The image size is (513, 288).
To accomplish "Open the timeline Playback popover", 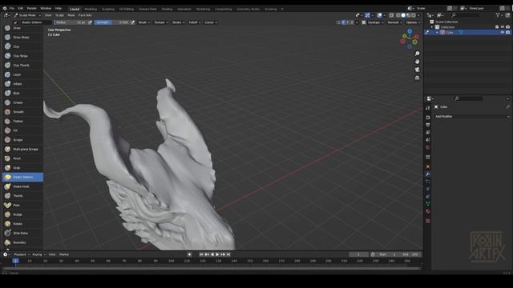I will coord(22,254).
